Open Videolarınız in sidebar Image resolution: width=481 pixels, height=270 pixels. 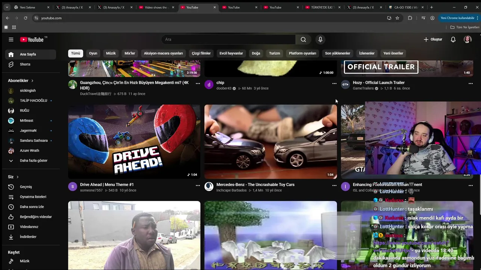pos(31,227)
